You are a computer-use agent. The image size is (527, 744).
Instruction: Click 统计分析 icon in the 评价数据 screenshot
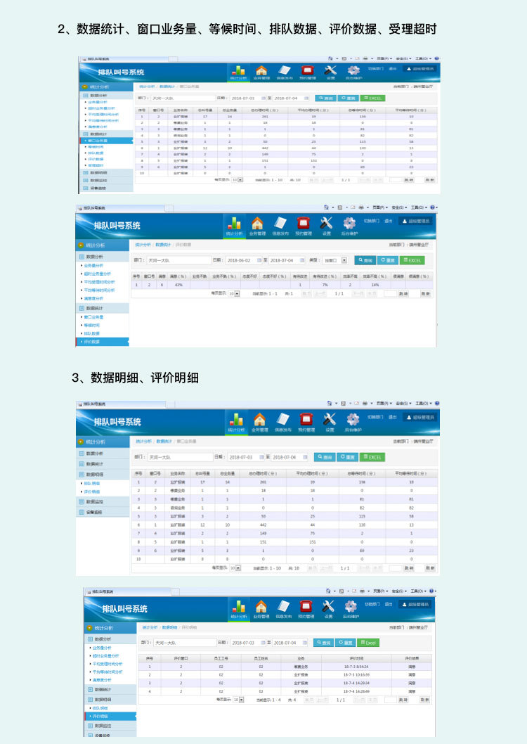coord(234,226)
